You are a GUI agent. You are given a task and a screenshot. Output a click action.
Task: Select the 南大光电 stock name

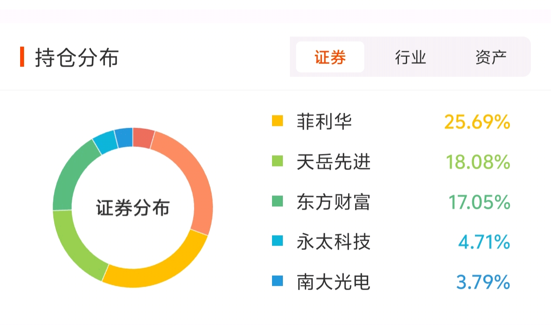point(334,281)
